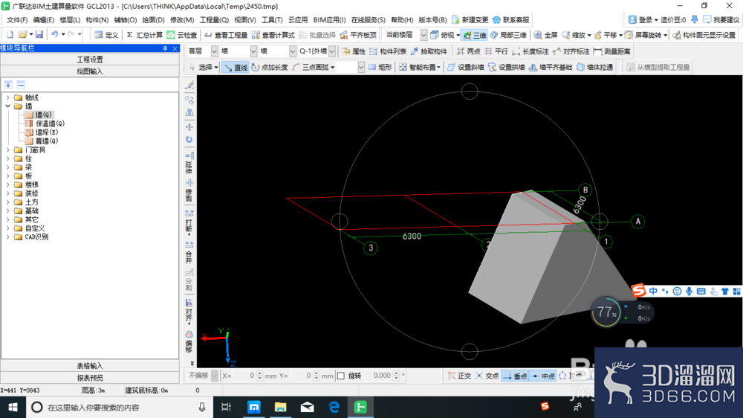Click 测量距离 measure distance tool
The image size is (743, 418).
[611, 51]
